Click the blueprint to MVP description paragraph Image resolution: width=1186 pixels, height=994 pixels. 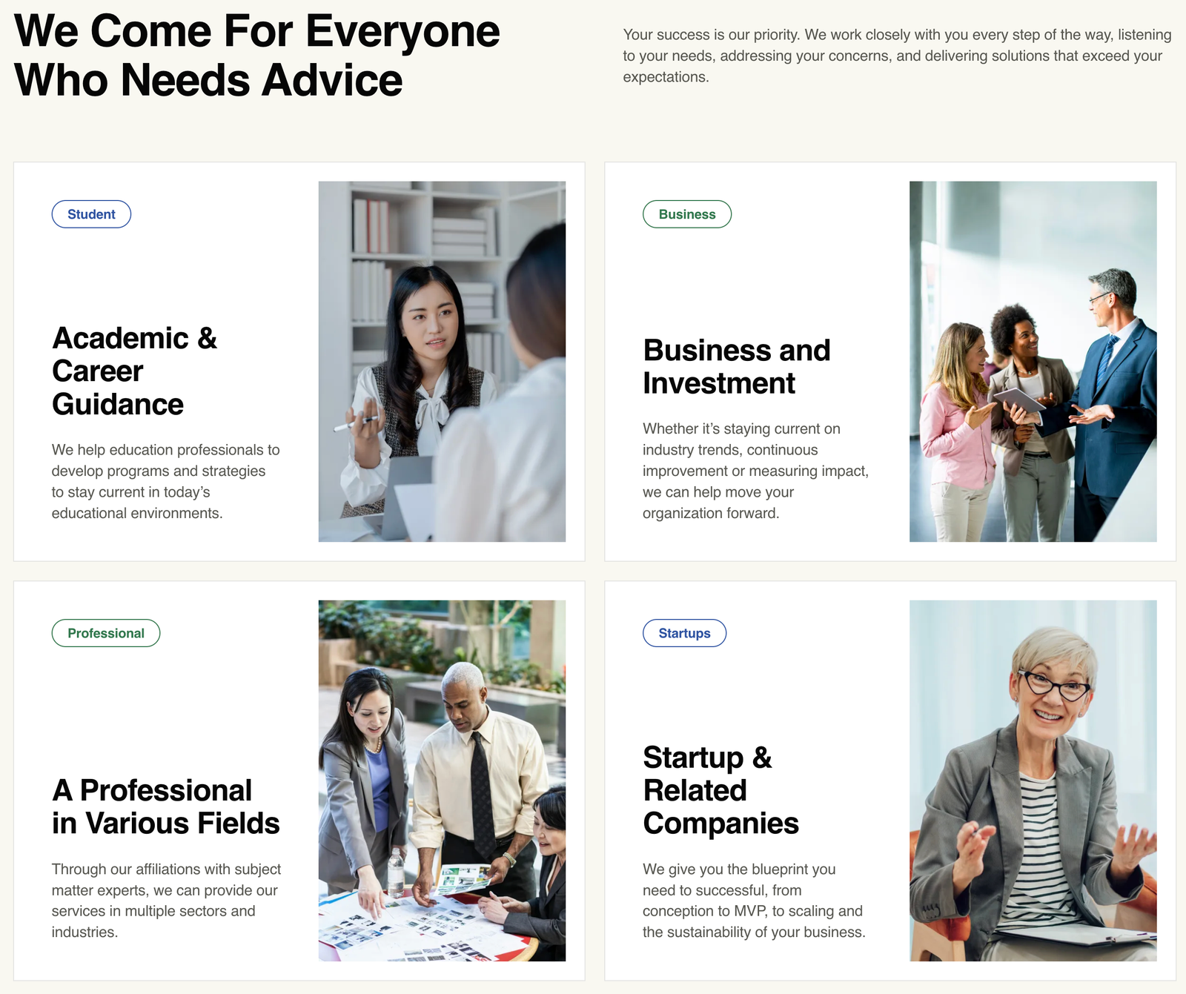pyautogui.click(x=754, y=900)
